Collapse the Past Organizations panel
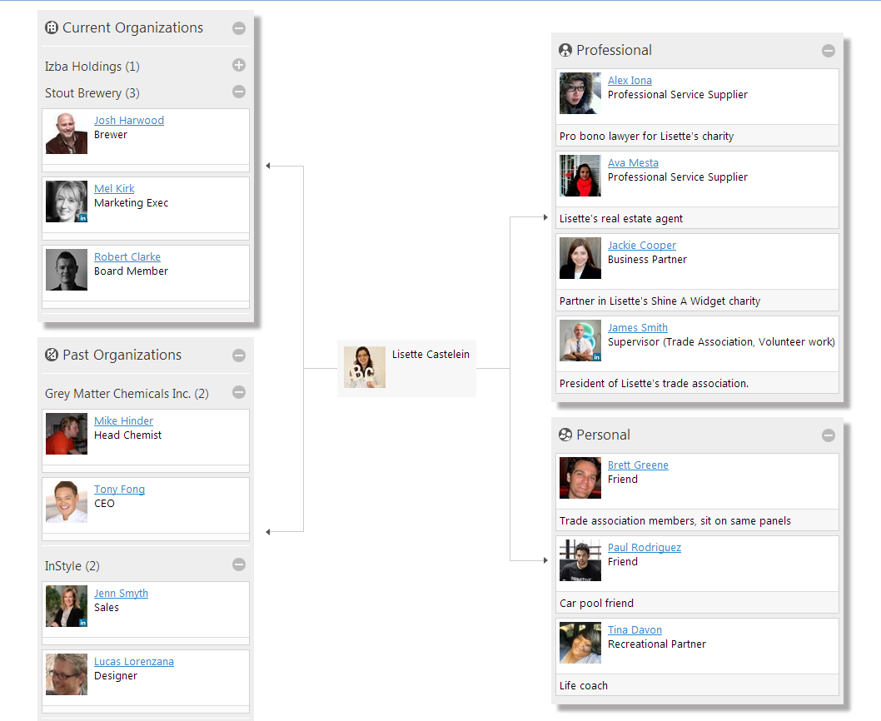Viewport: 881px width, 721px height. click(x=239, y=356)
